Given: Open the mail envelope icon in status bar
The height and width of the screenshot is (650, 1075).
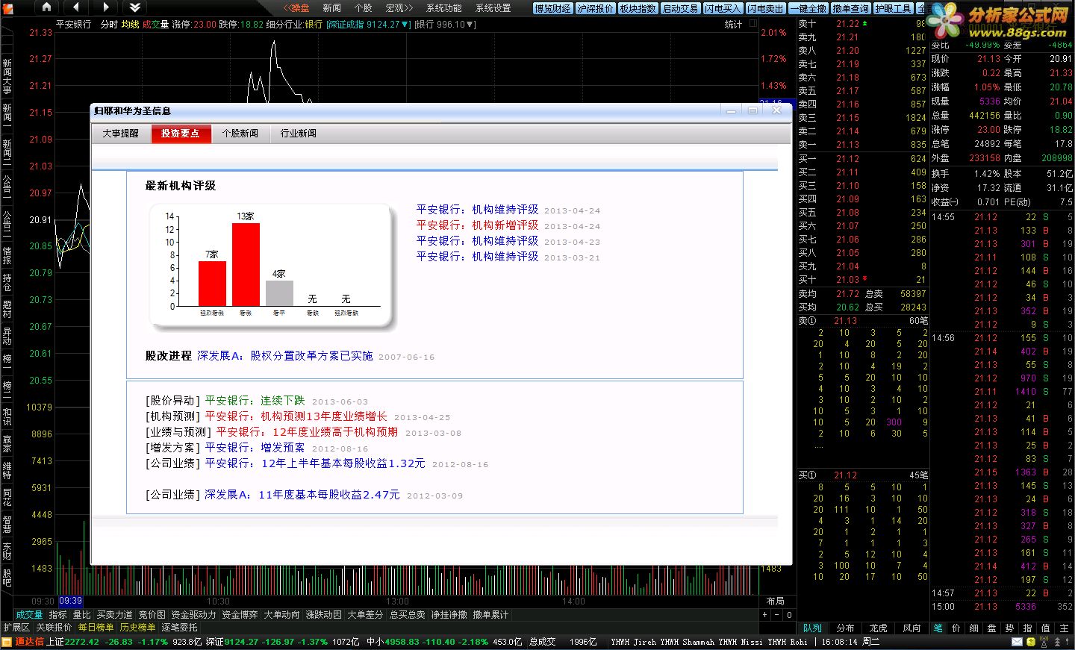Looking at the screenshot, I should click(x=1017, y=642).
